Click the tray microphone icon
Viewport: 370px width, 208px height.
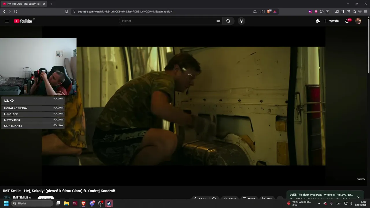(331, 203)
